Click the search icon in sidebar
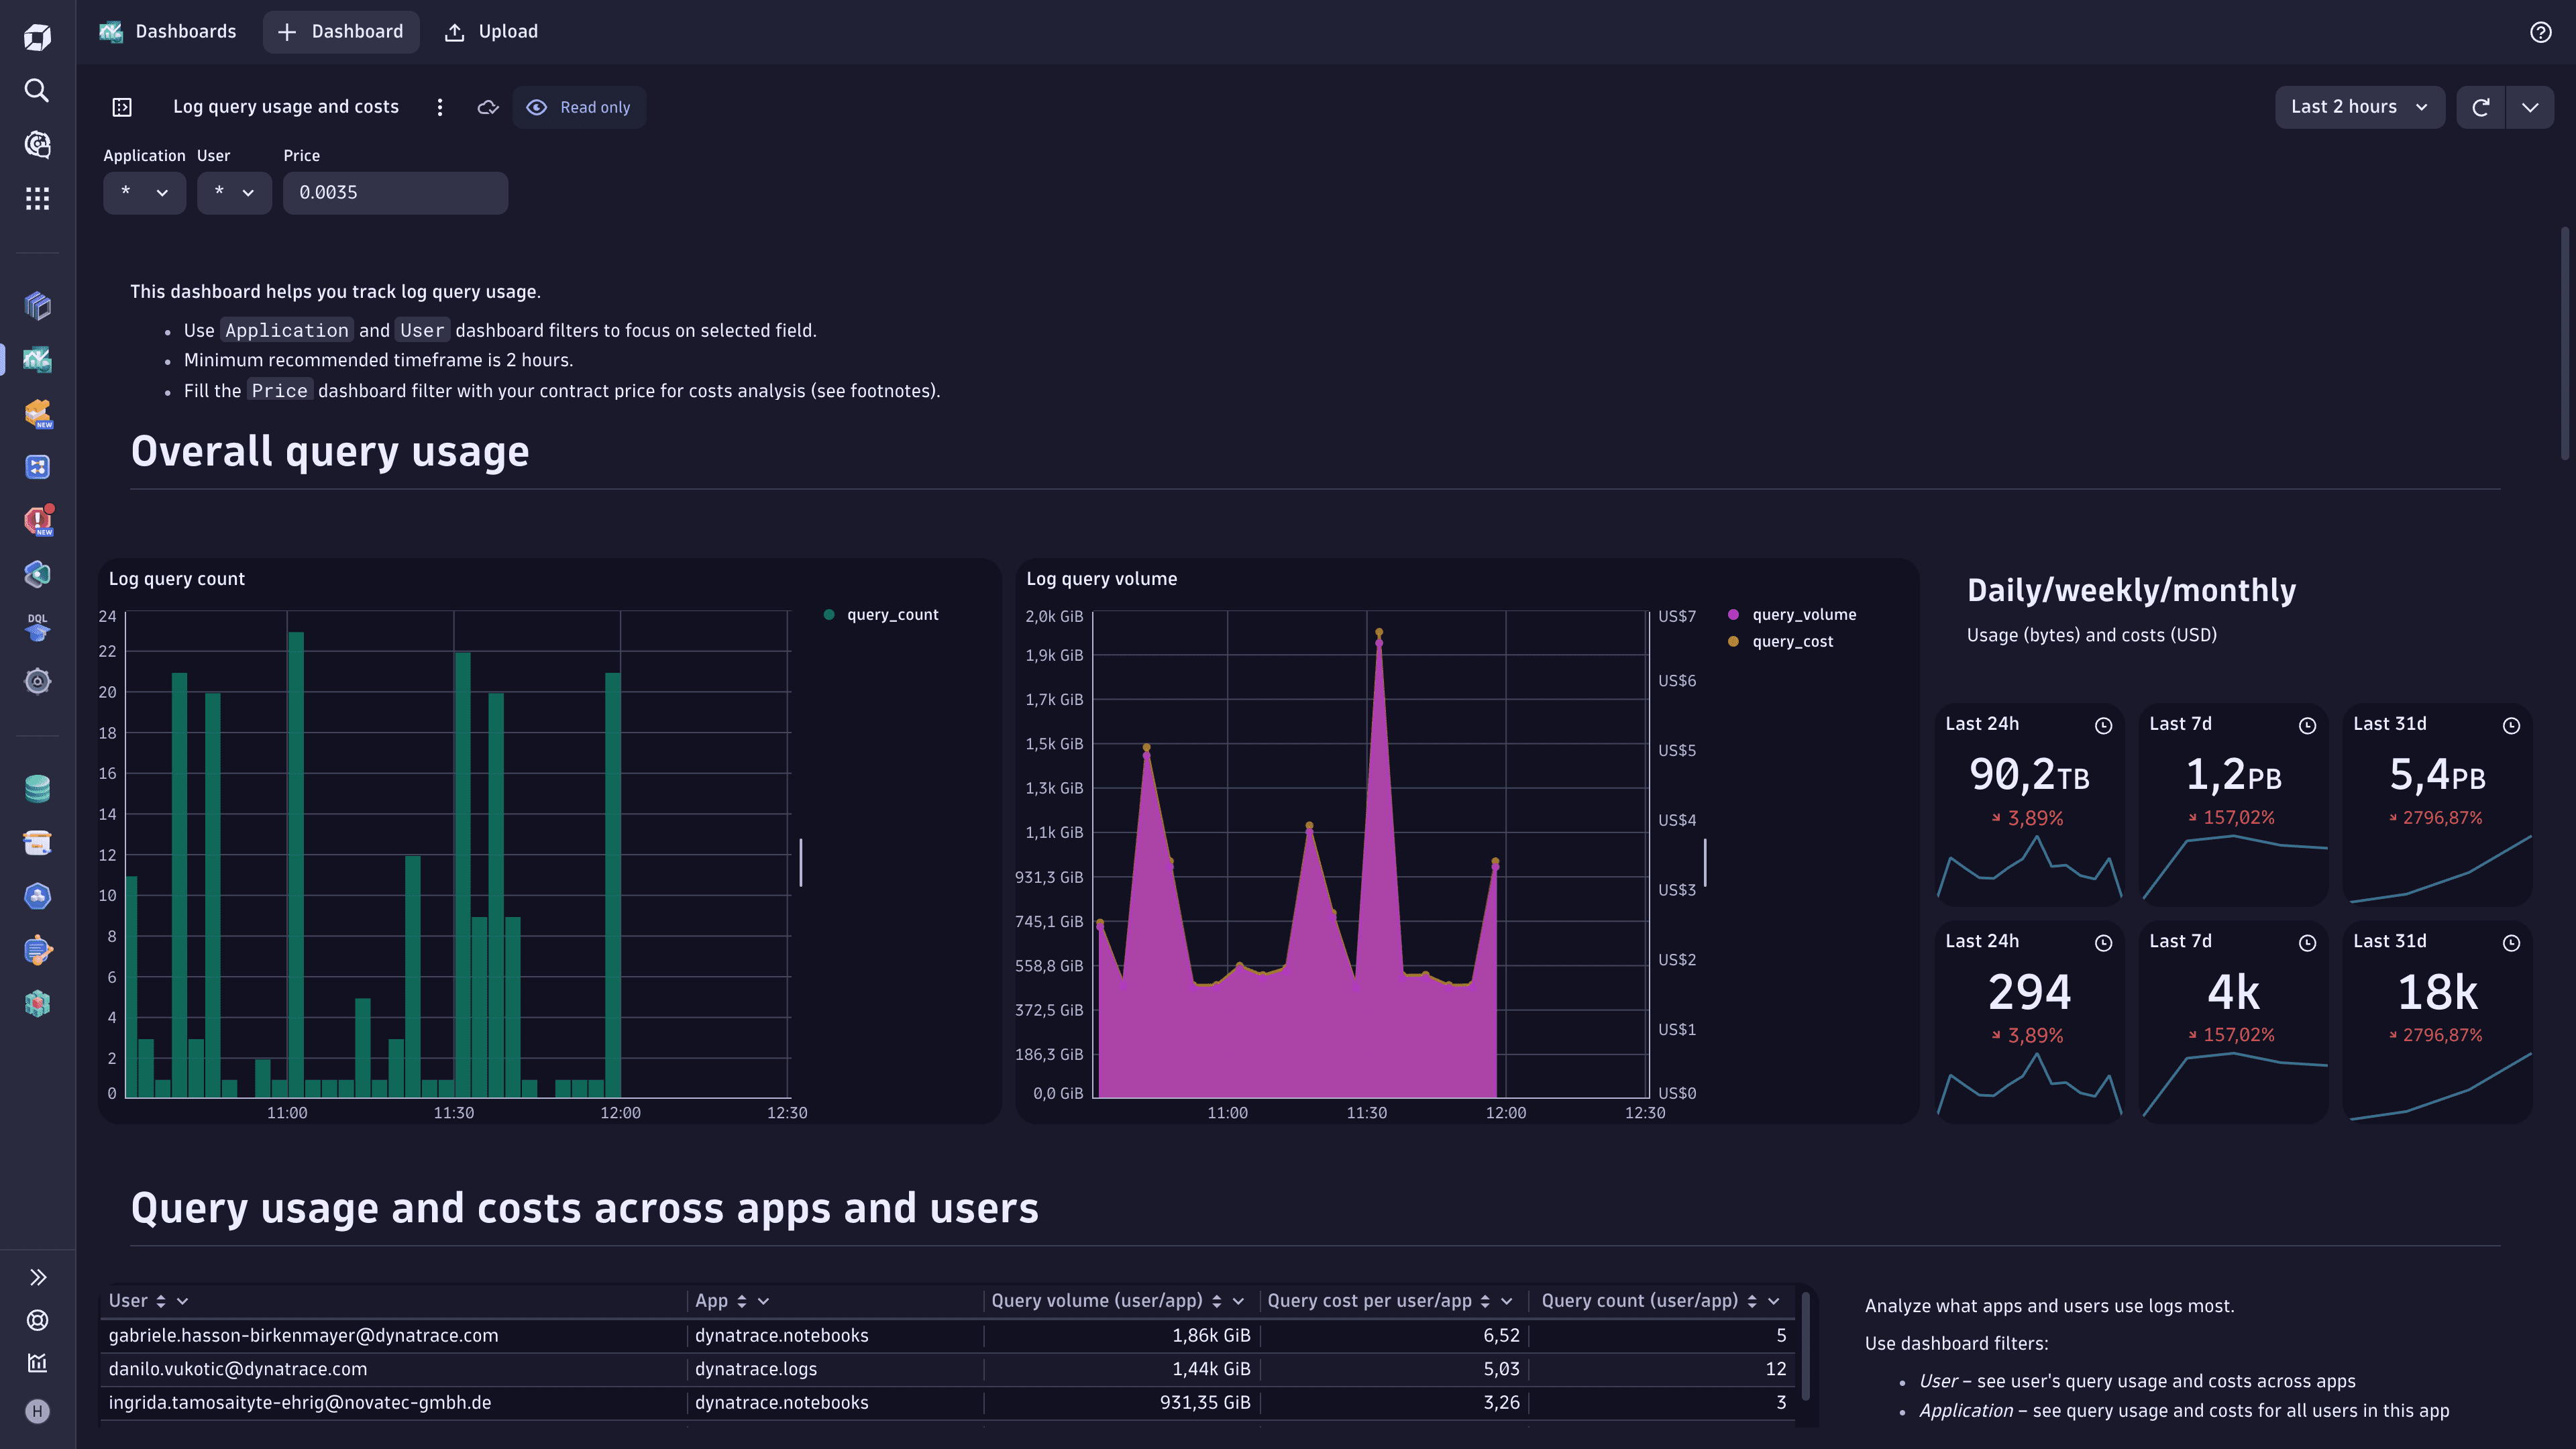Image resolution: width=2576 pixels, height=1449 pixels. point(39,91)
